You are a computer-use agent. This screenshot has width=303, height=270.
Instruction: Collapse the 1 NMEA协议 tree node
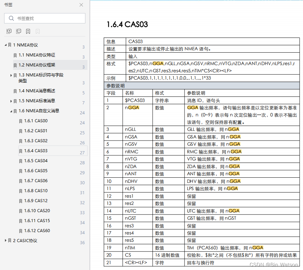tap(6, 45)
